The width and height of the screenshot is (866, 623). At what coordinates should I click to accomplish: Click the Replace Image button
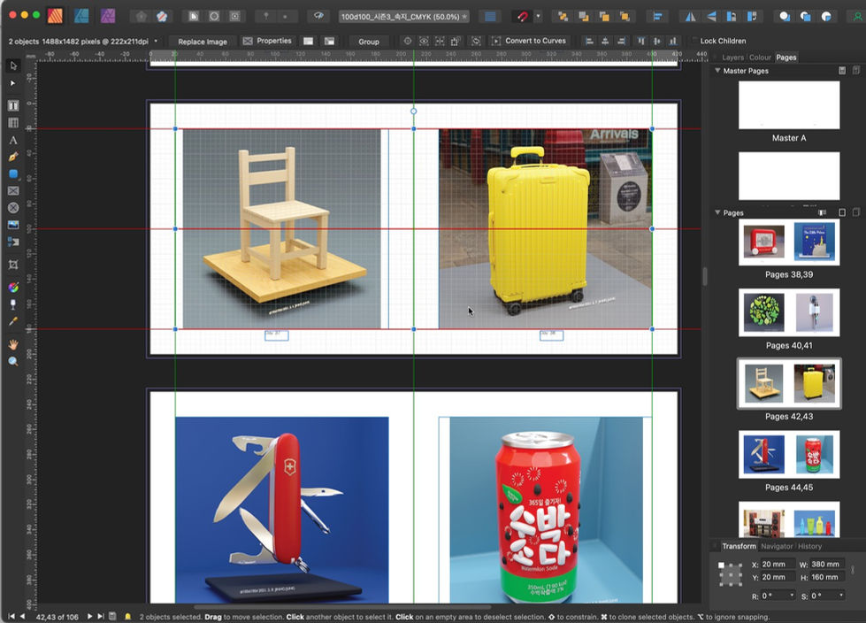click(x=203, y=42)
